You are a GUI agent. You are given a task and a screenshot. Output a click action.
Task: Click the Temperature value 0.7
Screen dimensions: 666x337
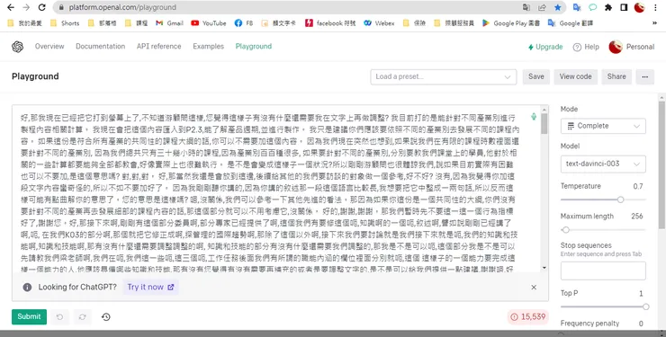[638, 186]
